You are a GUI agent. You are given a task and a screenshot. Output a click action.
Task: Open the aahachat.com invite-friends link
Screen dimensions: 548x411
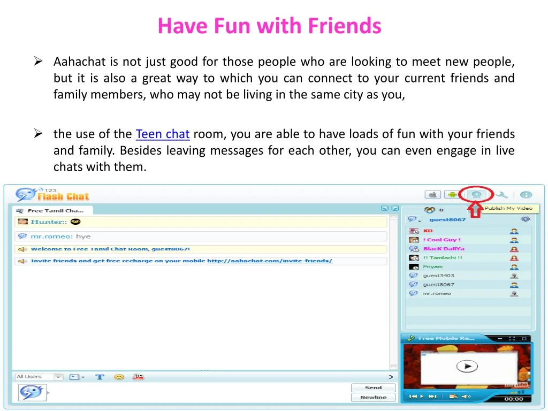pos(270,261)
